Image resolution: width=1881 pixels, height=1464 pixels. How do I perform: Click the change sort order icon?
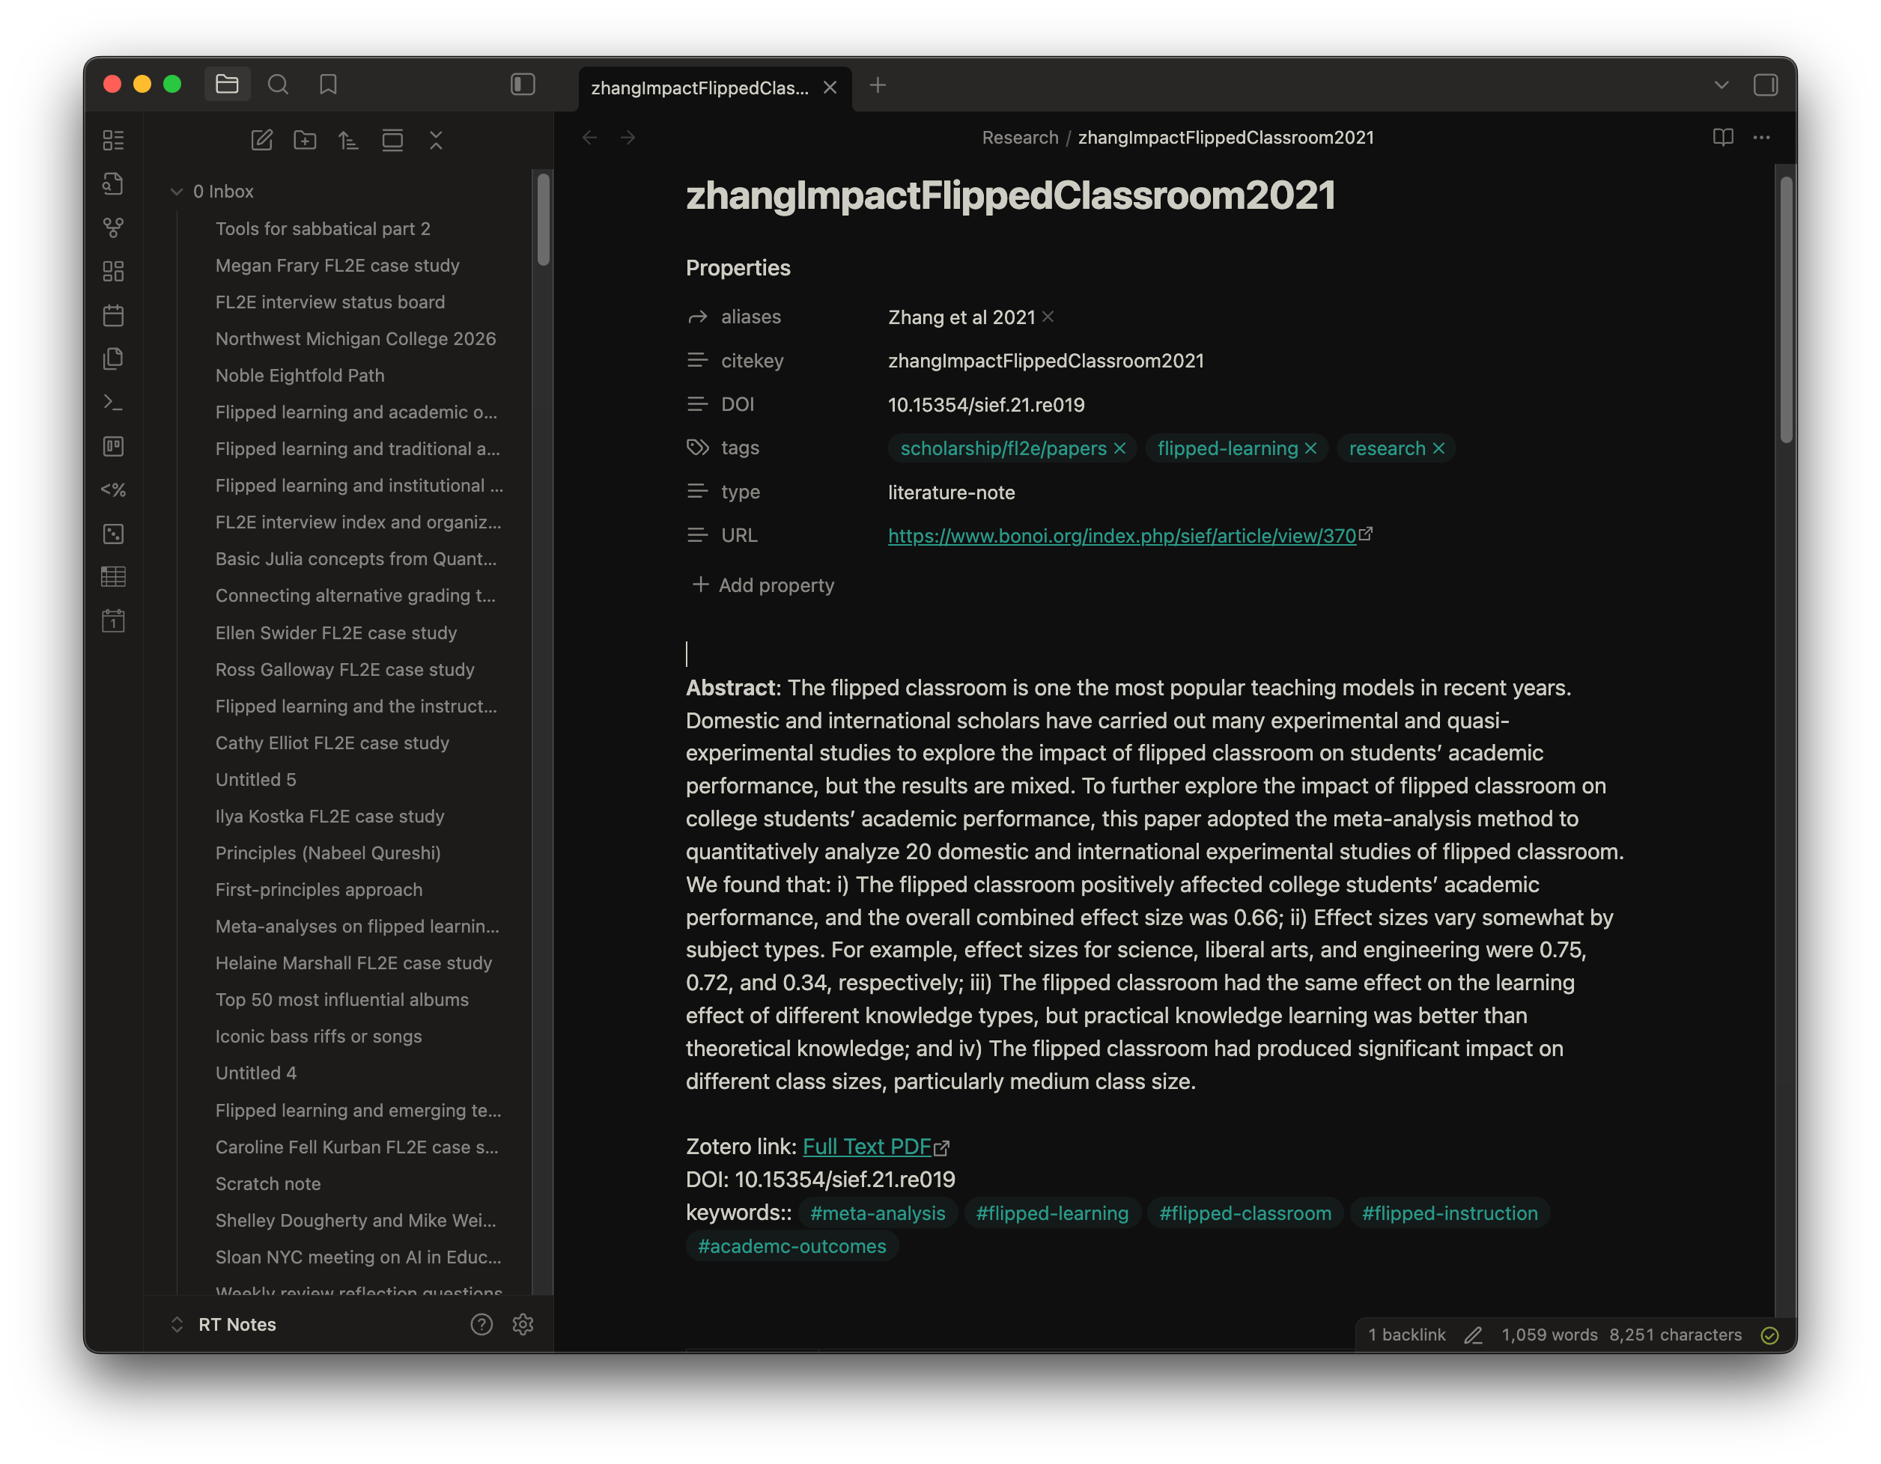click(348, 139)
